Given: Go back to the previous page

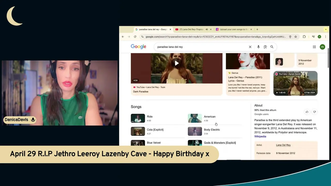Looking at the screenshot, I should (x=123, y=37).
